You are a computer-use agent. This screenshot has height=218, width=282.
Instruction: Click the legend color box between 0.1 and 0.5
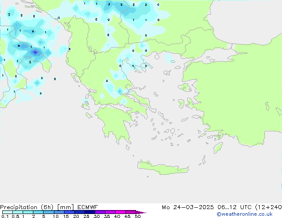[x=8, y=212]
